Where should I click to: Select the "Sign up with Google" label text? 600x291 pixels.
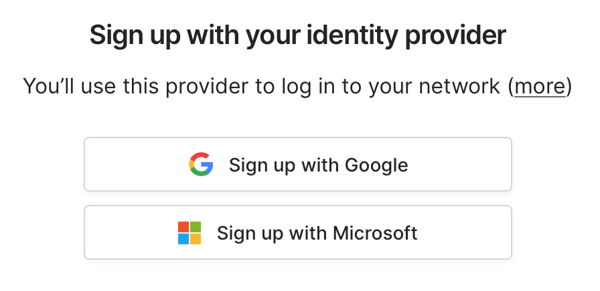pyautogui.click(x=318, y=165)
